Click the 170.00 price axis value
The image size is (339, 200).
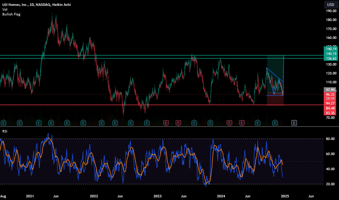tap(331, 29)
